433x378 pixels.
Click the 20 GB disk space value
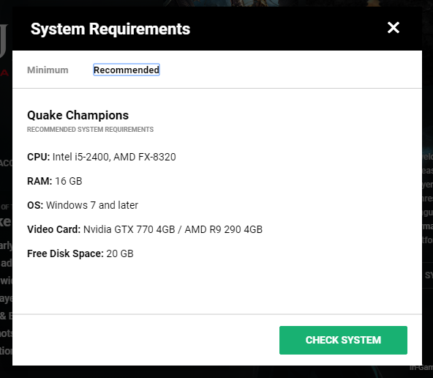120,253
